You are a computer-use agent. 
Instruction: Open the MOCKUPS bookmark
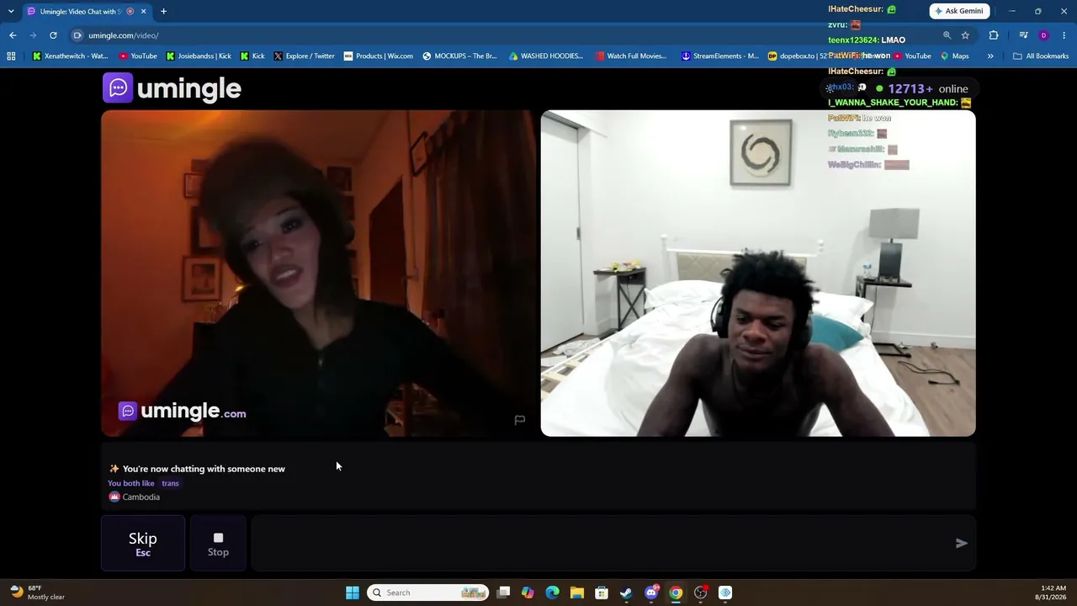459,56
